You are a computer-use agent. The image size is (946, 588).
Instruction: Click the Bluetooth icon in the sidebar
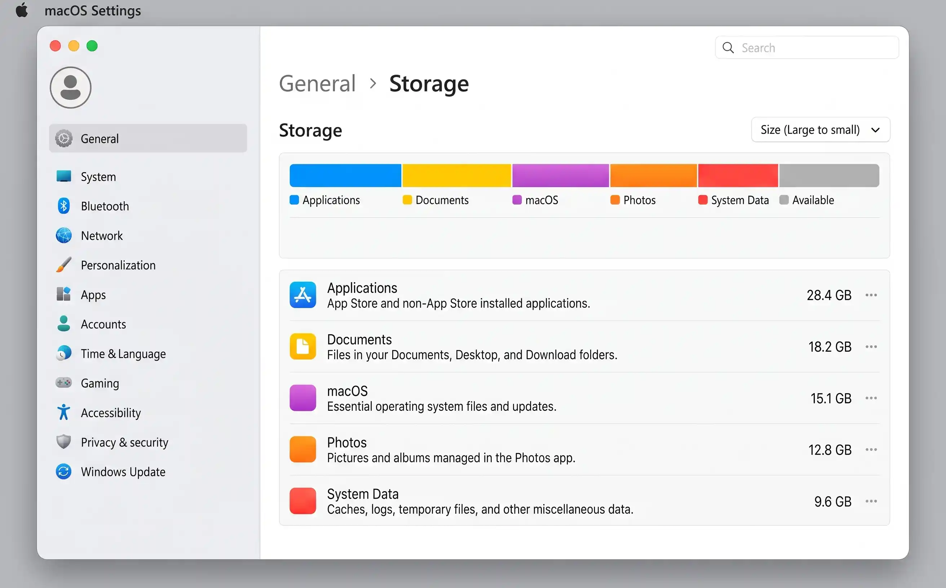(x=64, y=206)
